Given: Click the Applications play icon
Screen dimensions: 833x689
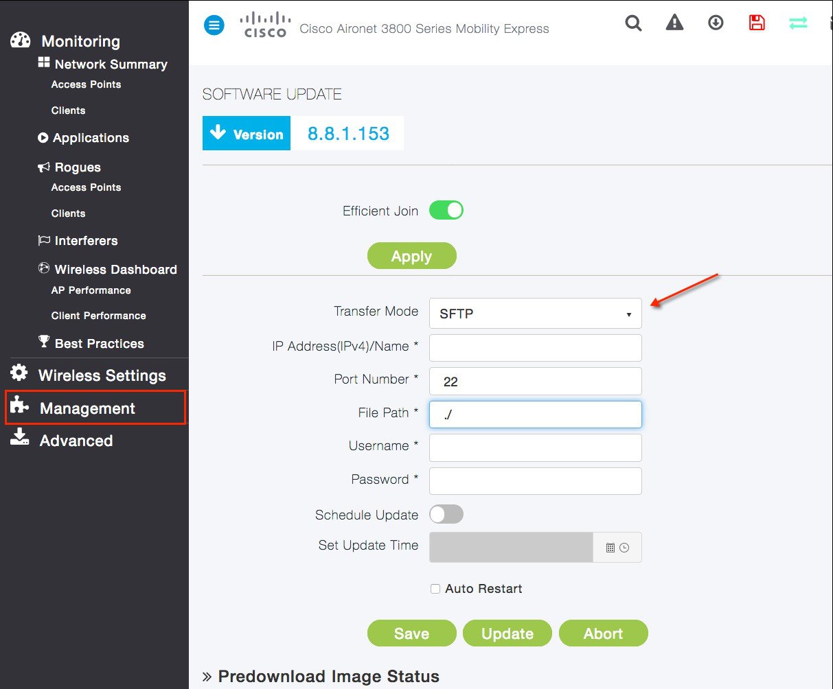Looking at the screenshot, I should pos(43,137).
